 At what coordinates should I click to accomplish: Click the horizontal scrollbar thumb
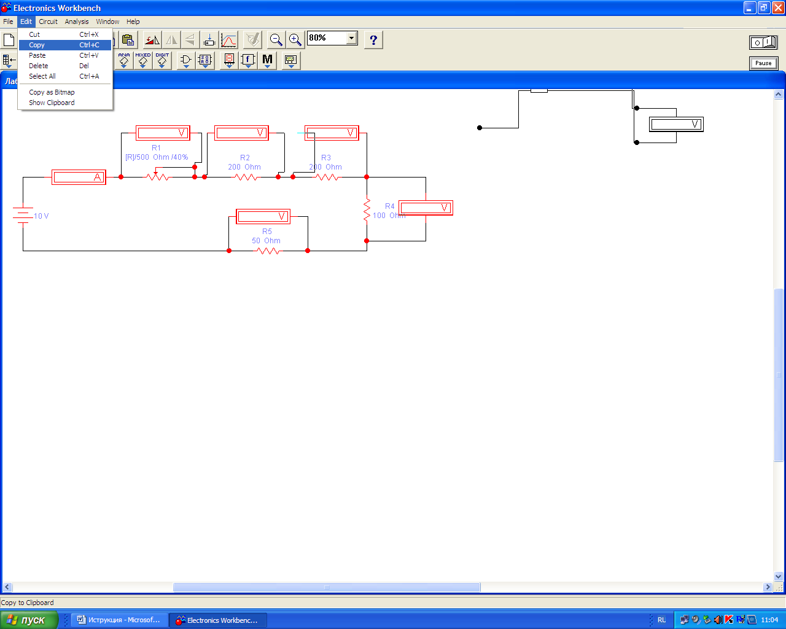[327, 587]
